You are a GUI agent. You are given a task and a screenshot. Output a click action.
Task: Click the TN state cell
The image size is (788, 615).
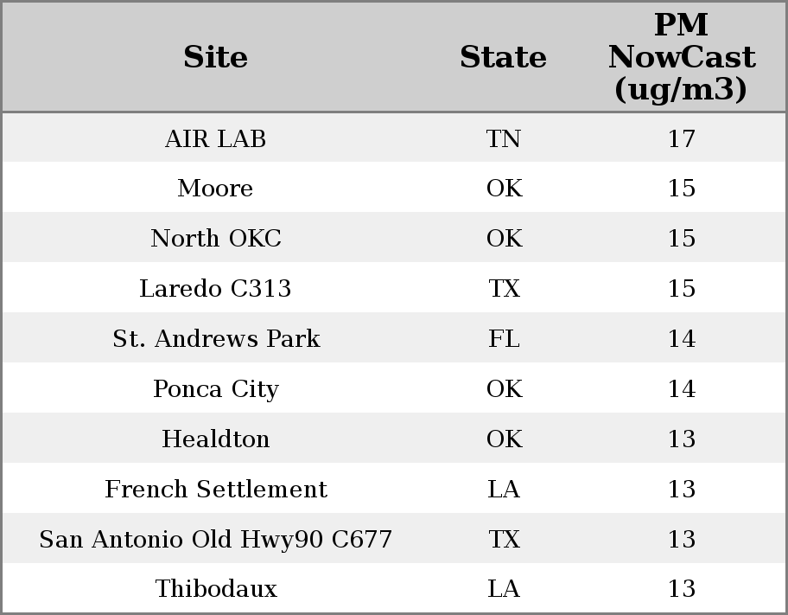(x=504, y=138)
